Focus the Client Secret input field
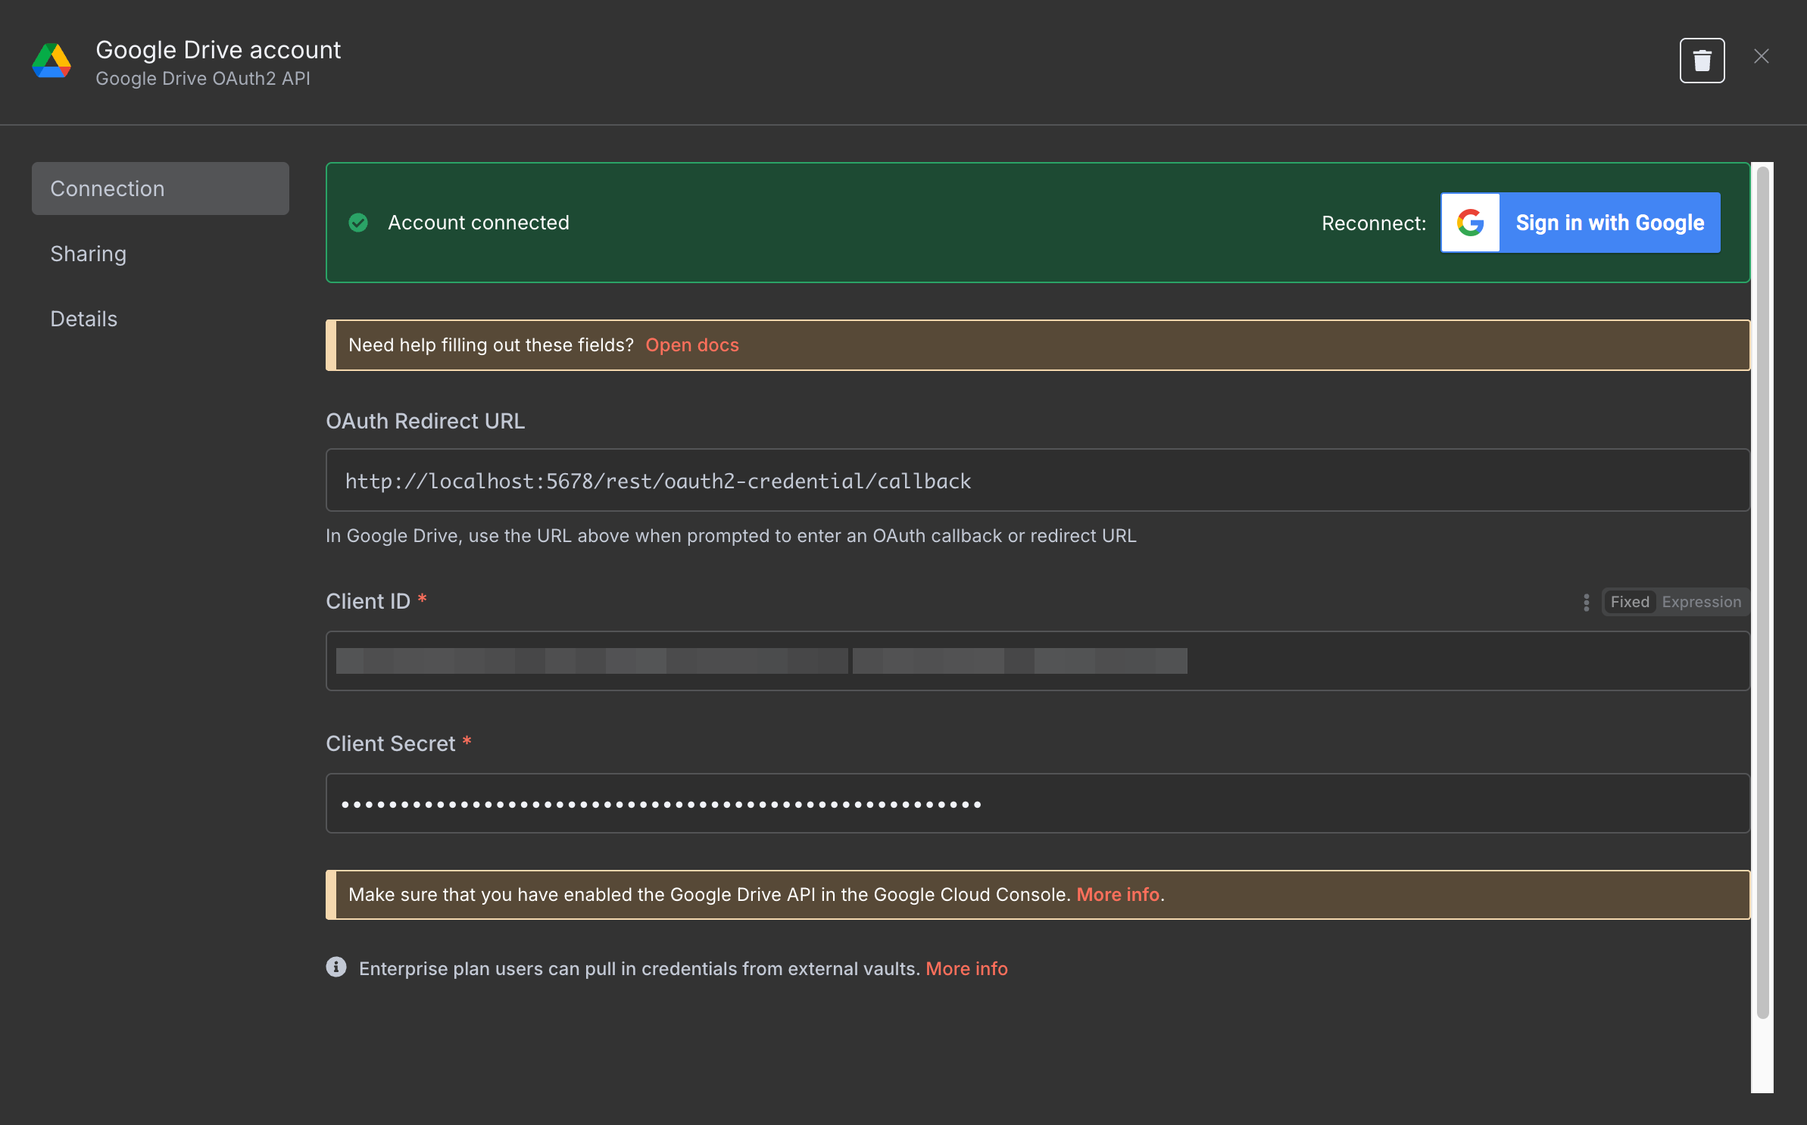The width and height of the screenshot is (1807, 1125). pyautogui.click(x=1038, y=803)
